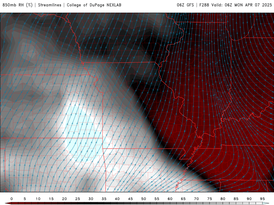
Task: Click the '850mb RH (%)' title text
Action: (17, 5)
